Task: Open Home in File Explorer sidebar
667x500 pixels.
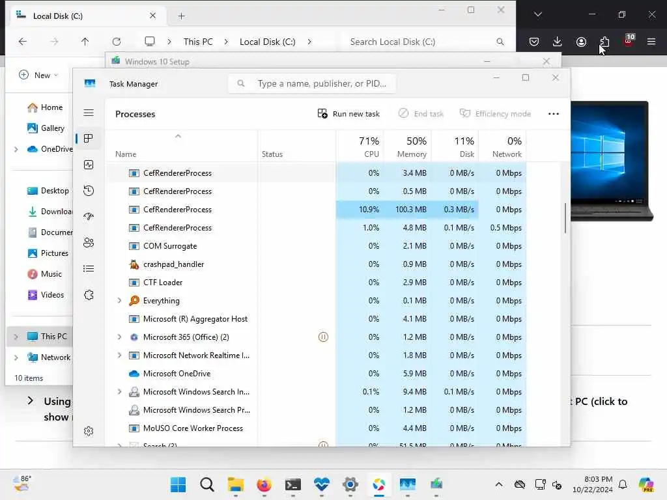Action: [x=45, y=107]
